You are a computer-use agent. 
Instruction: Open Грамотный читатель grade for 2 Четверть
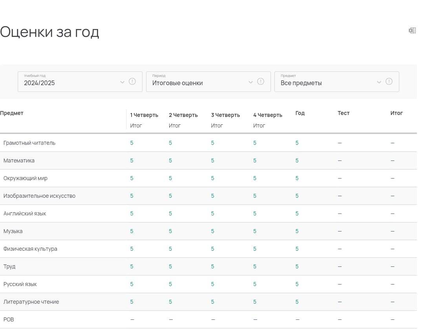click(x=170, y=143)
